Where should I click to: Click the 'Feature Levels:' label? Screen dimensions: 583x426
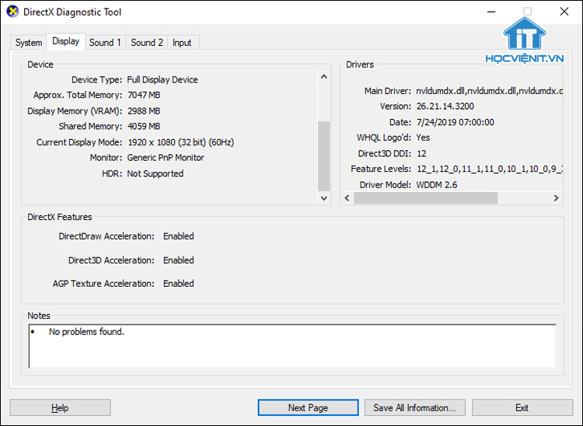tap(381, 169)
